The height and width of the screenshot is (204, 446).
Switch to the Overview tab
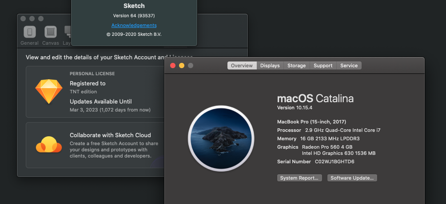pyautogui.click(x=242, y=65)
